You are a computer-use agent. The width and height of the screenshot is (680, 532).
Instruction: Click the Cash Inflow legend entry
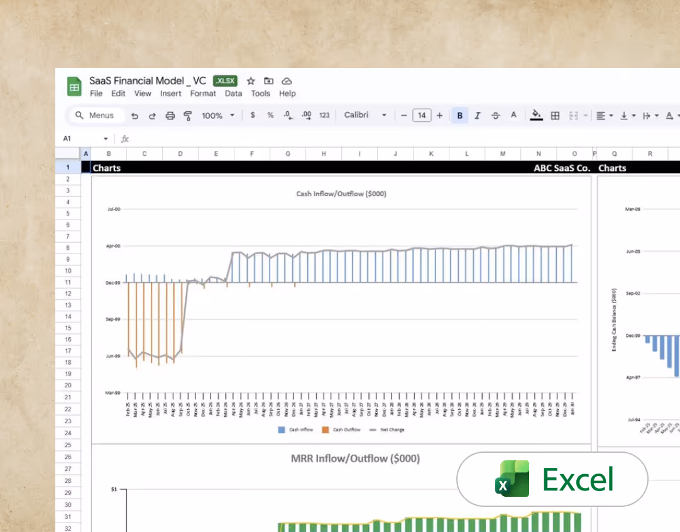pos(296,429)
